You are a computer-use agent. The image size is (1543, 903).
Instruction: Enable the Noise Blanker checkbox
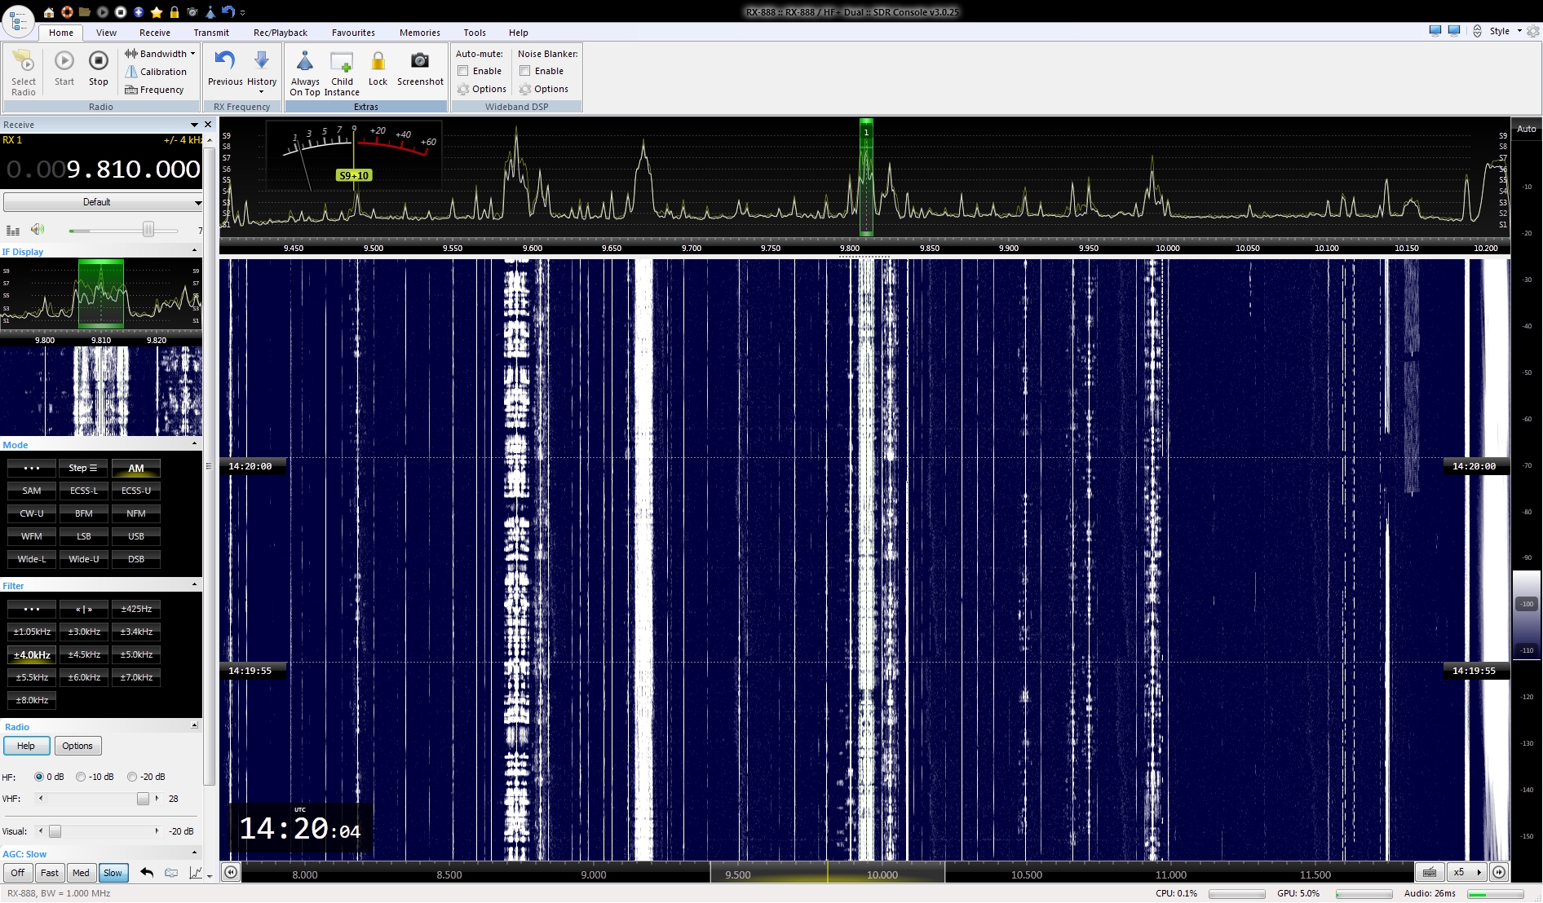coord(525,71)
